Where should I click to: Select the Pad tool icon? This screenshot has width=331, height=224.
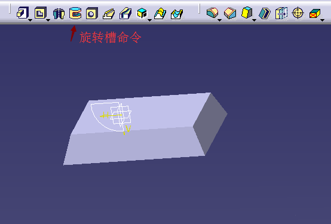pyautogui.click(x=23, y=13)
